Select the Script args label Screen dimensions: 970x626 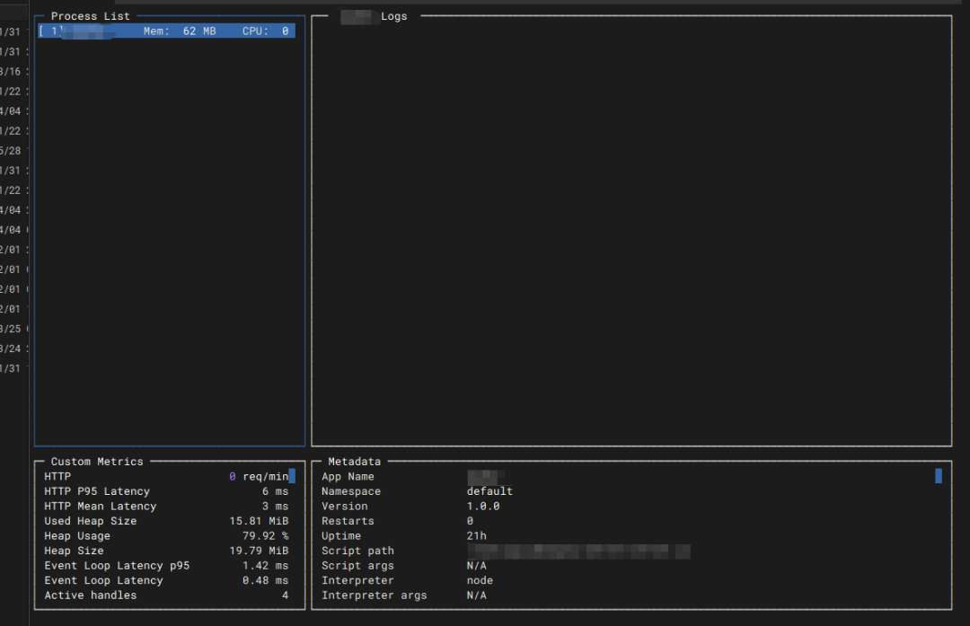(x=357, y=566)
